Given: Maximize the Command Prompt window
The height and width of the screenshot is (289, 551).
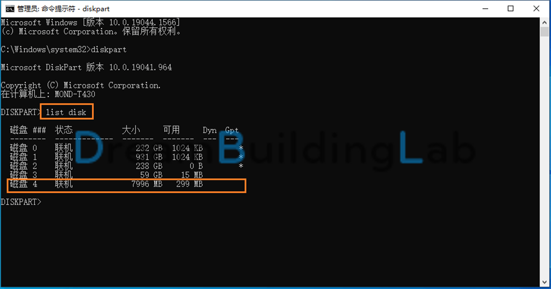Looking at the screenshot, I should [x=511, y=8].
